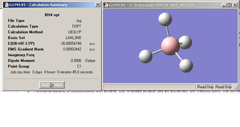The image size is (240, 127).
Task: Click the bond between boron and top hydrogen
Action: click(x=167, y=31)
